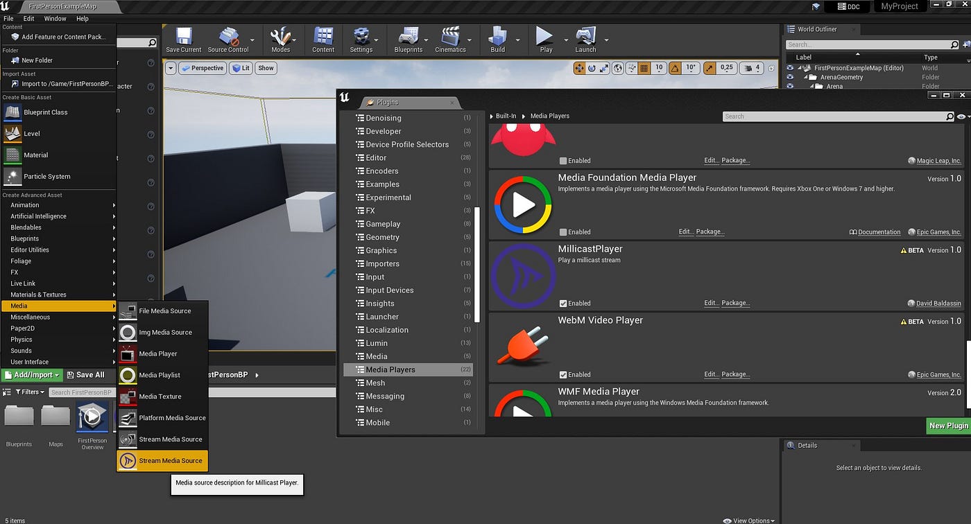Select the highlighted Millicast Stream Media Source item
The image size is (971, 524).
(162, 461)
